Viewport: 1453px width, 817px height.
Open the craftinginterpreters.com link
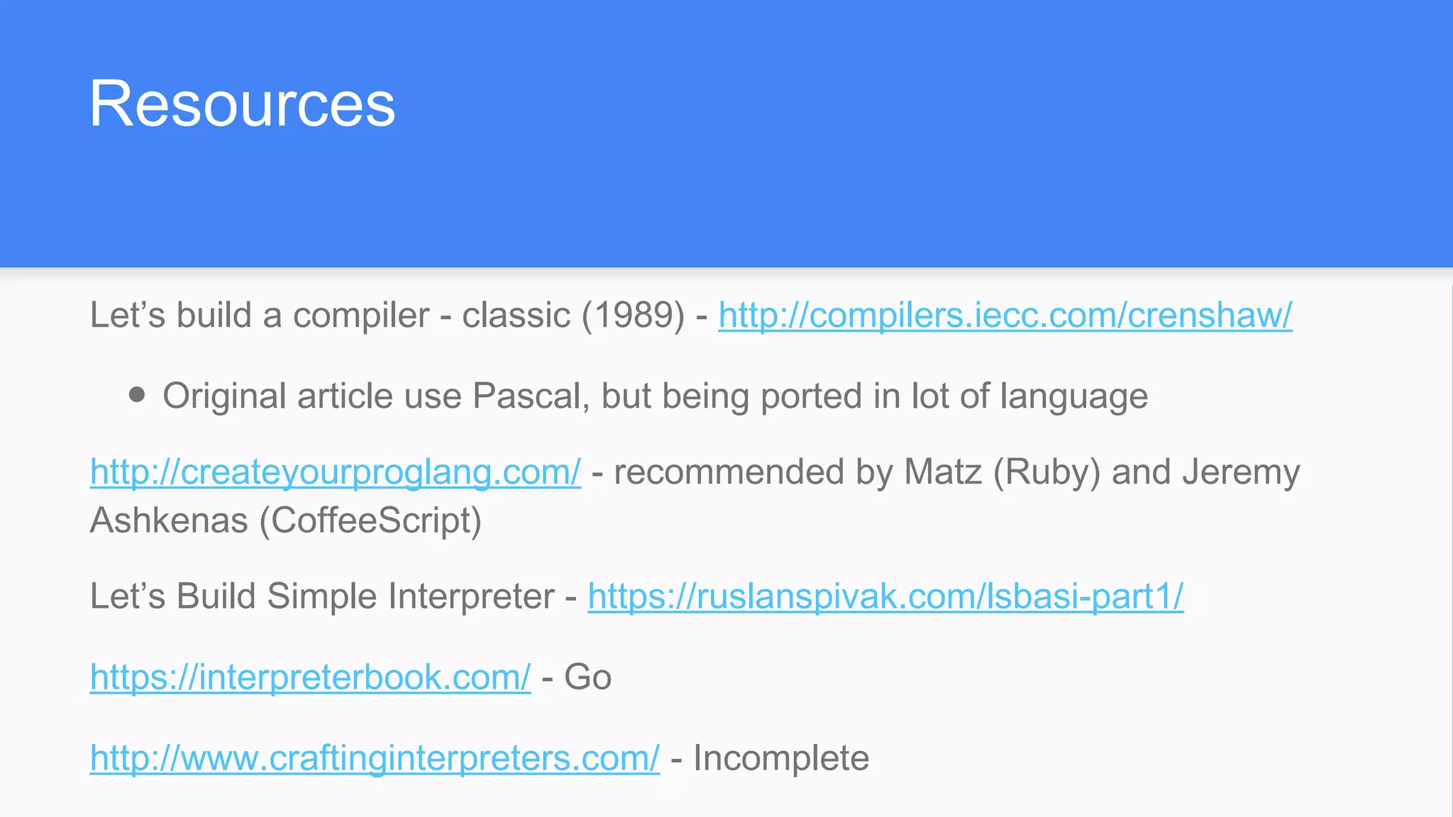(375, 758)
